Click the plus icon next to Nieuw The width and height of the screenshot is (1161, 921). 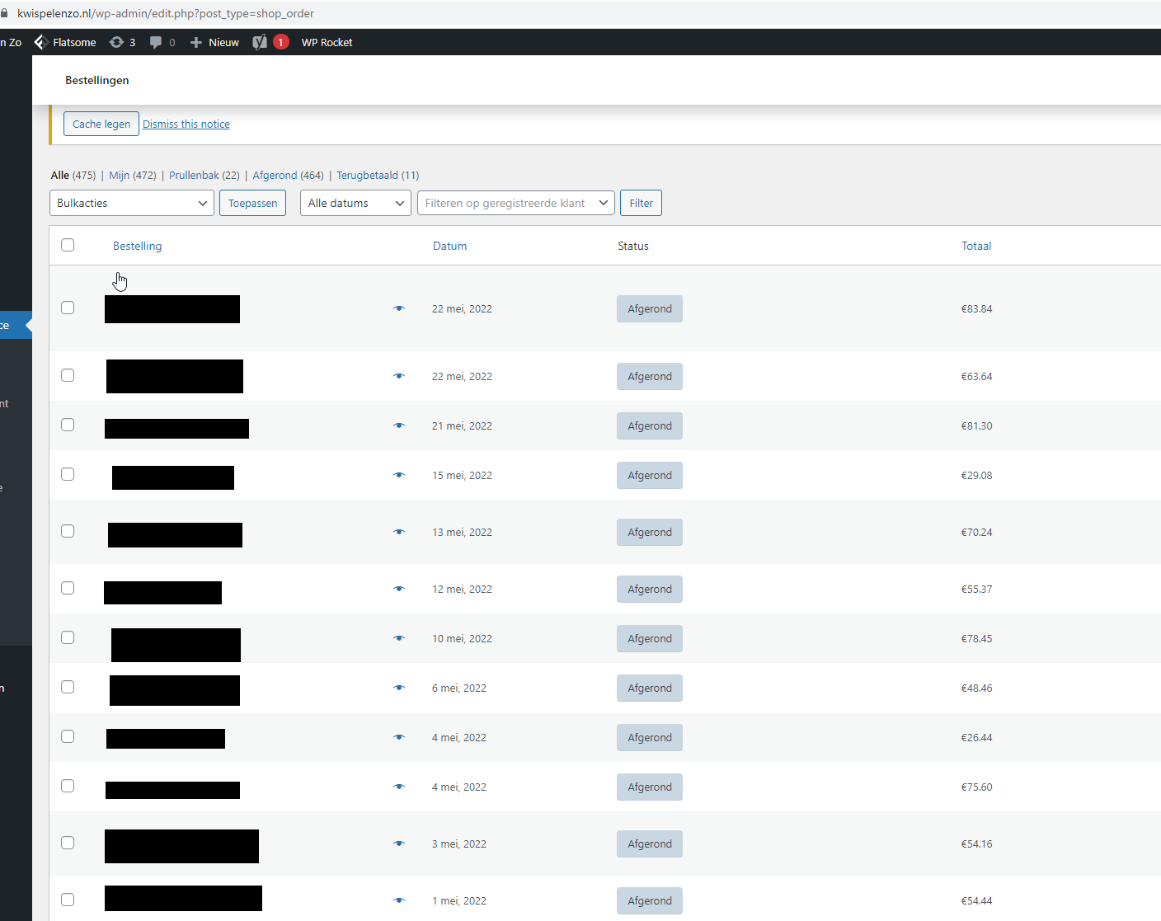(196, 43)
